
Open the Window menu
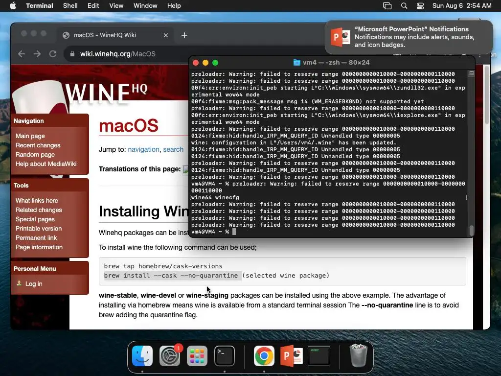(x=145, y=6)
